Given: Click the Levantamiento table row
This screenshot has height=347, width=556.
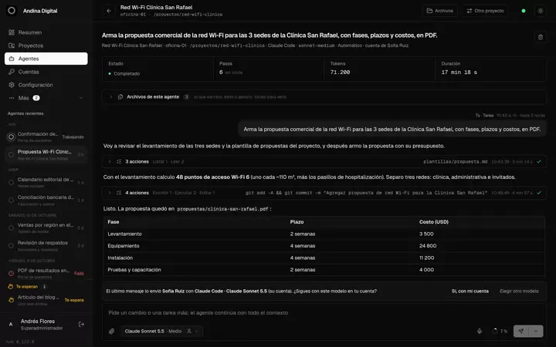Looking at the screenshot, I should point(324,234).
